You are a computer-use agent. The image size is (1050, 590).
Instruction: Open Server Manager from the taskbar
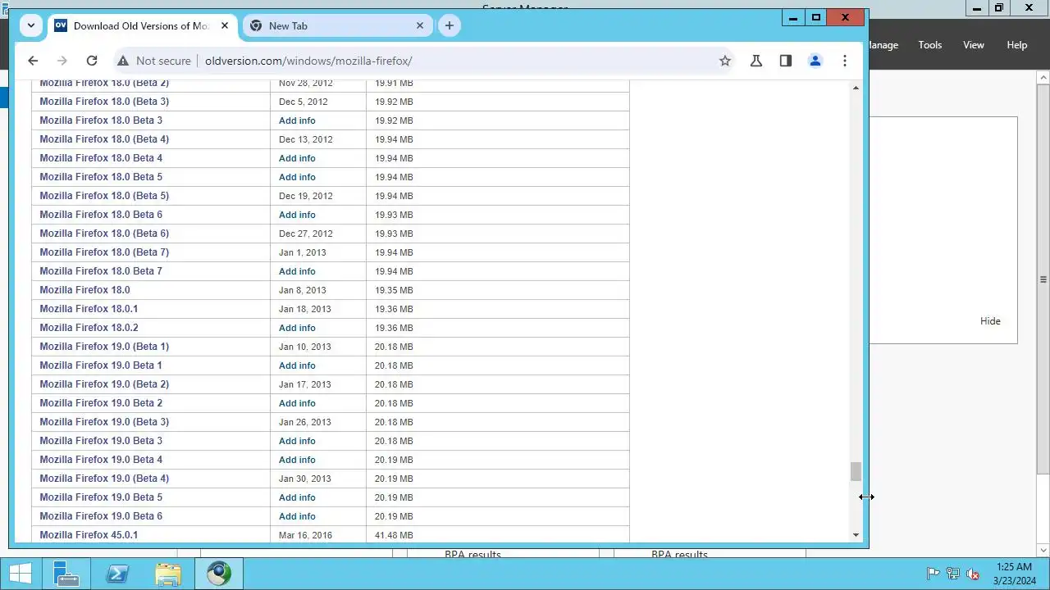pyautogui.click(x=66, y=574)
